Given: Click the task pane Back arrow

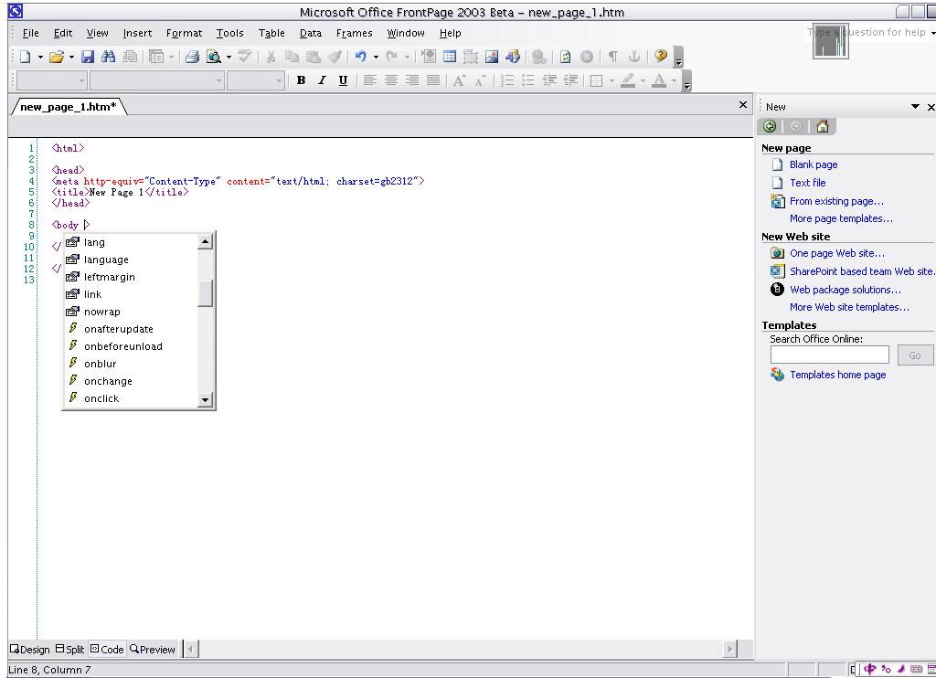Looking at the screenshot, I should 770,127.
